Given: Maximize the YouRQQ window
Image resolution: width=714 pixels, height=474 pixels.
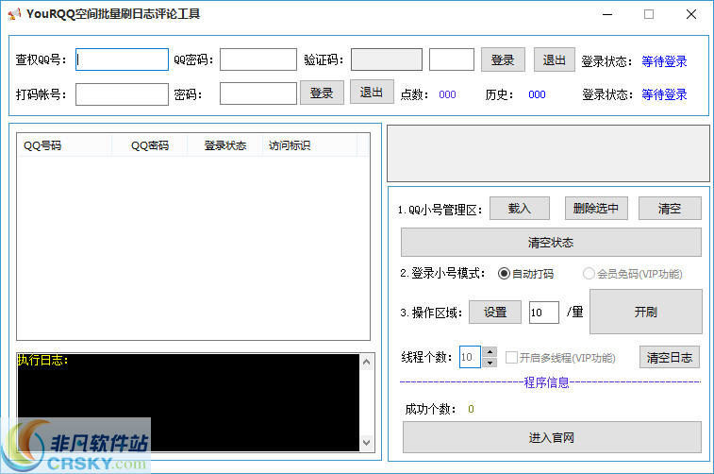Looking at the screenshot, I should (649, 14).
